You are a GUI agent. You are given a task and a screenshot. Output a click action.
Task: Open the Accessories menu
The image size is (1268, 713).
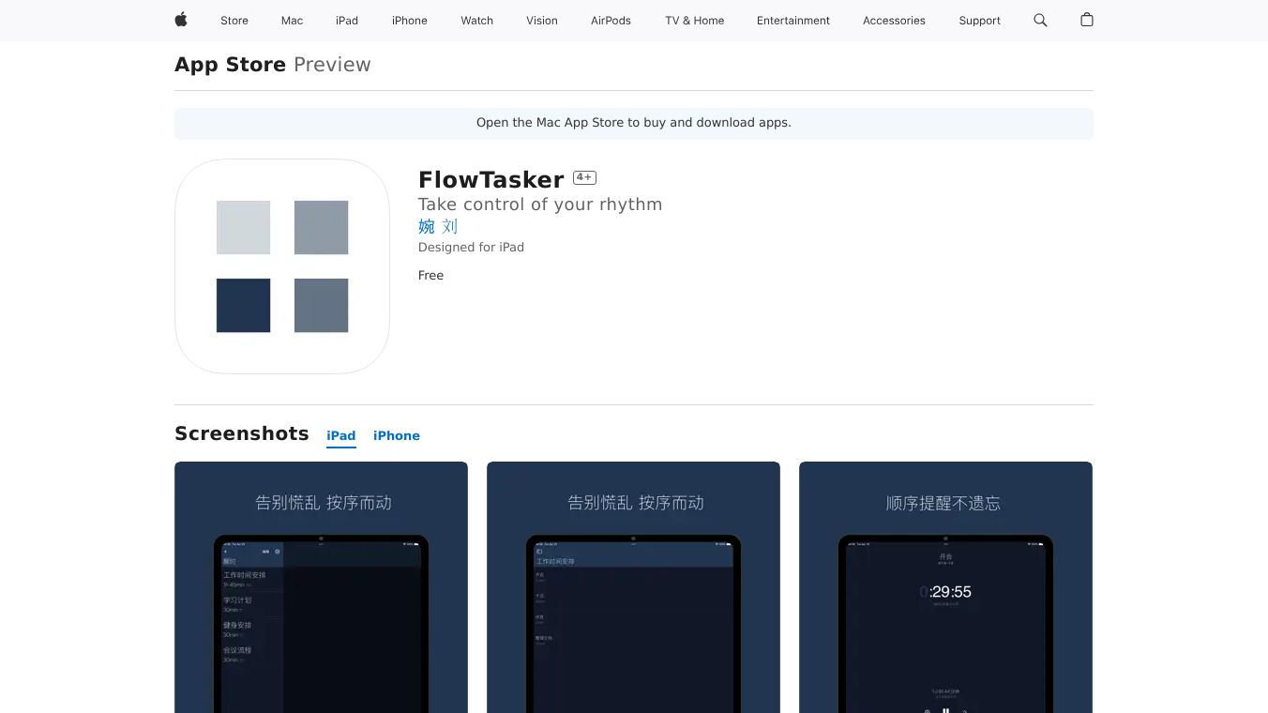click(894, 21)
